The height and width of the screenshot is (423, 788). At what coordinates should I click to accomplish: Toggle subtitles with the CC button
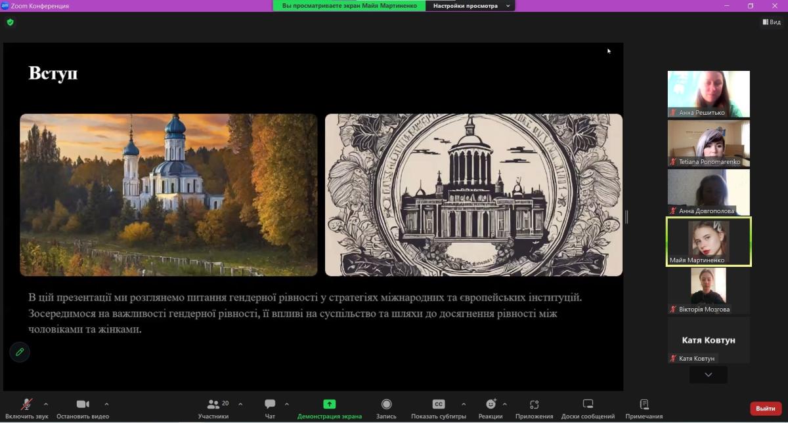439,405
